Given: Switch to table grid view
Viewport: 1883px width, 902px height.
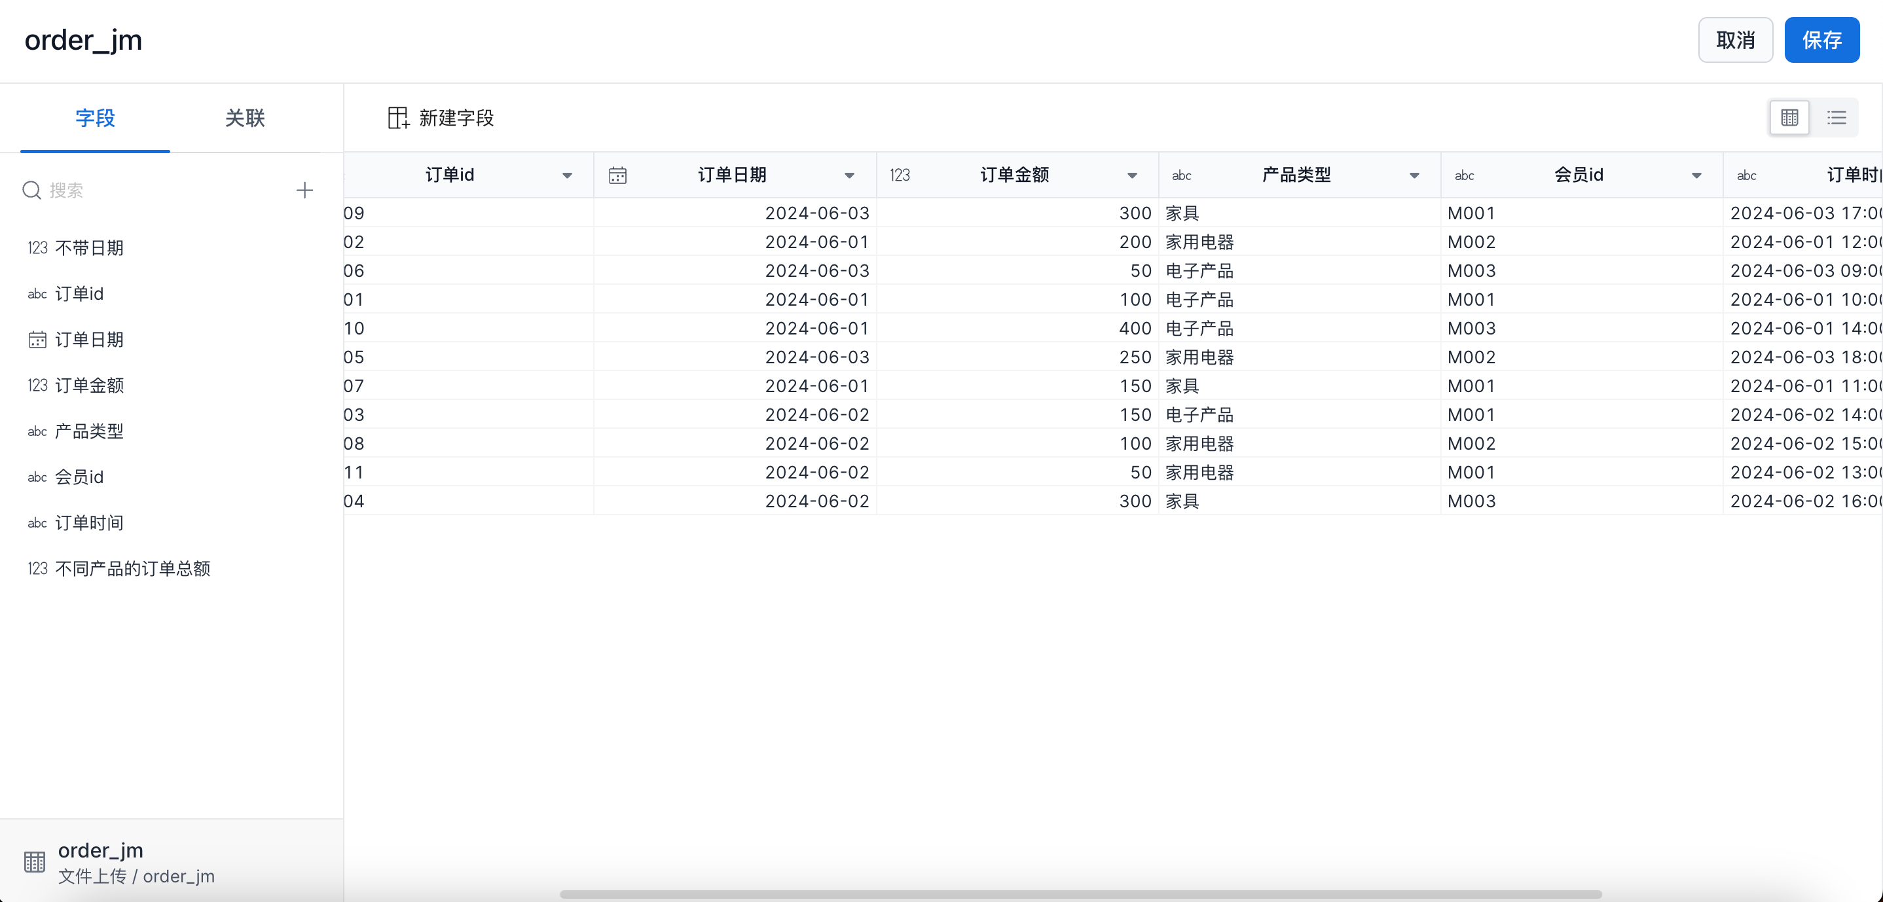Looking at the screenshot, I should tap(1789, 118).
